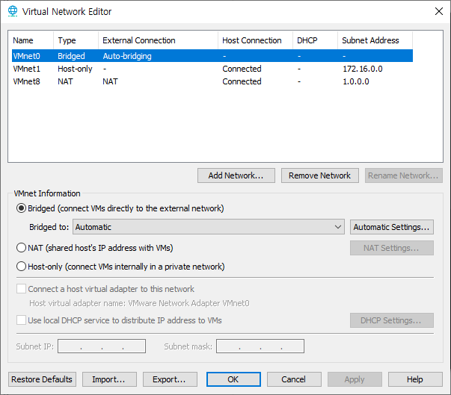Click NAT Settings button
This screenshot has width=451, height=395.
[x=392, y=248]
